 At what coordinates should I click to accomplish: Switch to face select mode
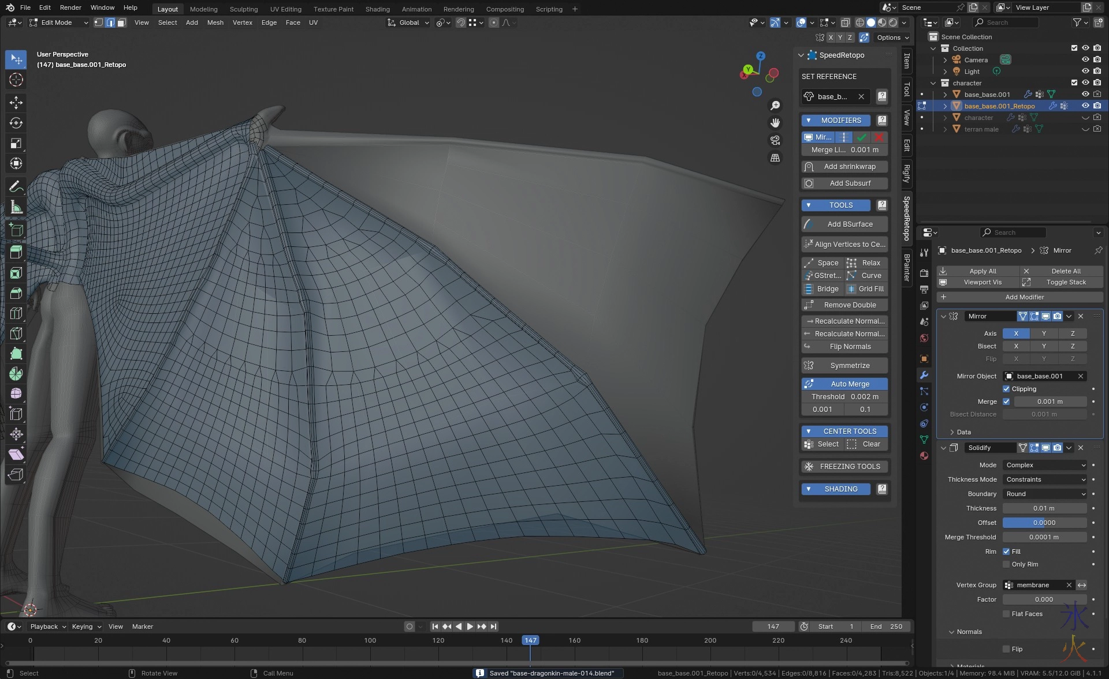pos(122,22)
